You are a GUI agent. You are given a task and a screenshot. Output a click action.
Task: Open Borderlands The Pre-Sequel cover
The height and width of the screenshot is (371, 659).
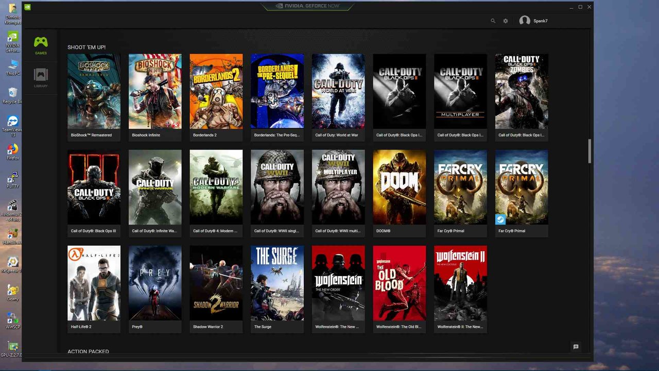pyautogui.click(x=277, y=91)
